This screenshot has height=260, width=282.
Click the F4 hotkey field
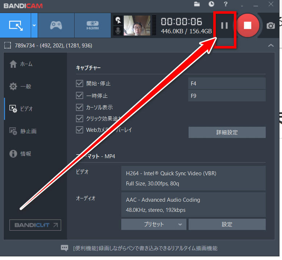point(227,84)
